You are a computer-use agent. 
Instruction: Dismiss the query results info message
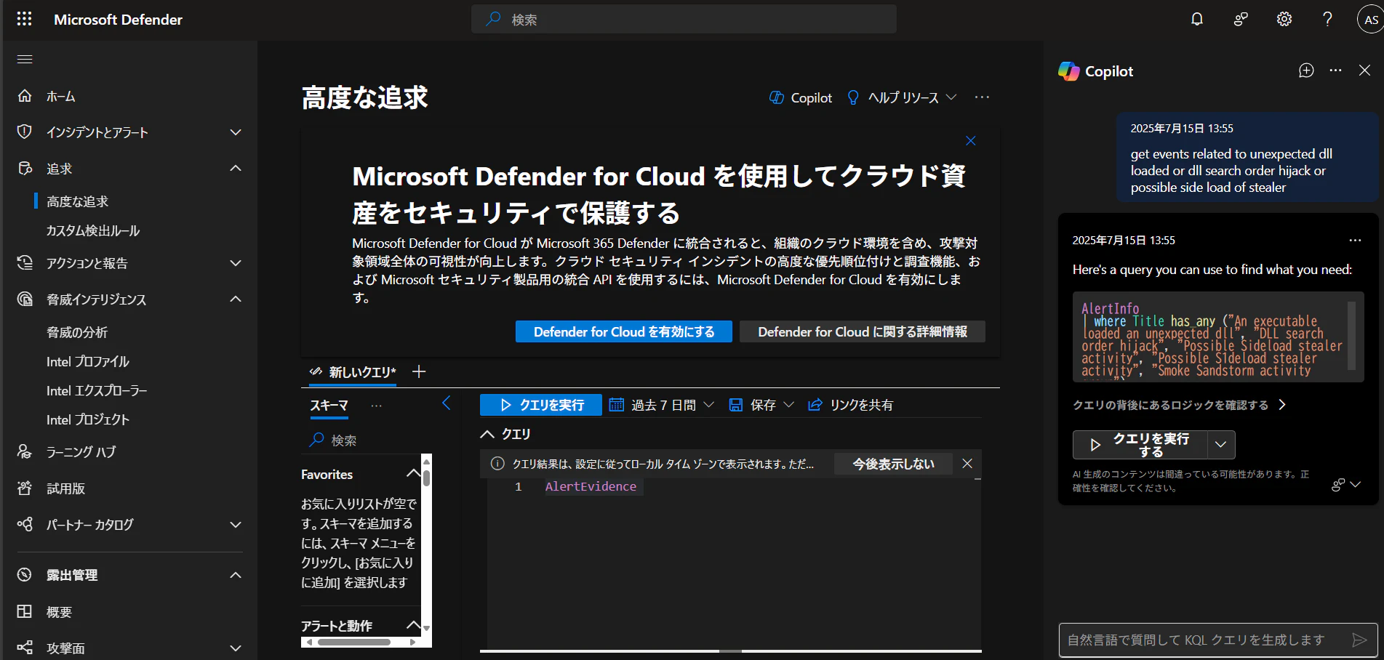click(967, 463)
